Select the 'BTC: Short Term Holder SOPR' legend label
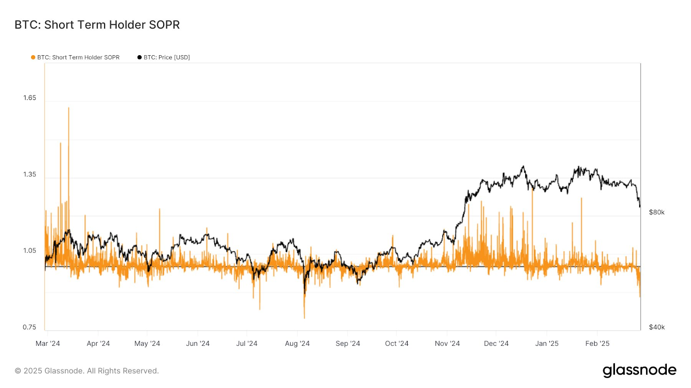The width and height of the screenshot is (691, 388). click(78, 57)
